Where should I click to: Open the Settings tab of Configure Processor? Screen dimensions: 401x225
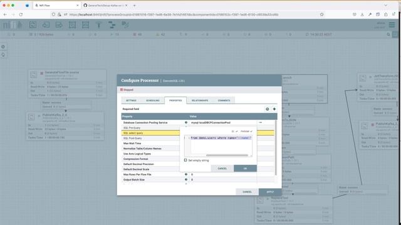(131, 100)
